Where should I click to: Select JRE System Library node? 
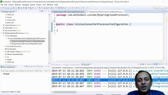tap(18, 52)
